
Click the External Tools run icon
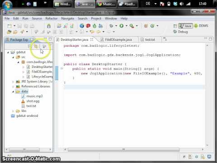132,26
